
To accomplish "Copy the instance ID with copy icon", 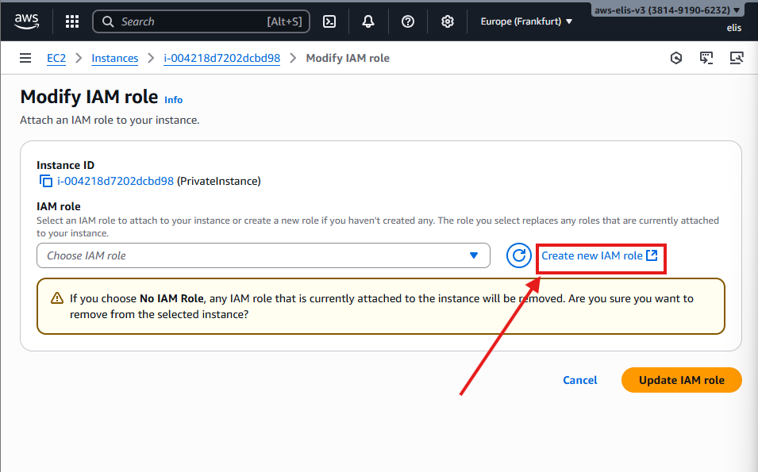I will [x=46, y=181].
